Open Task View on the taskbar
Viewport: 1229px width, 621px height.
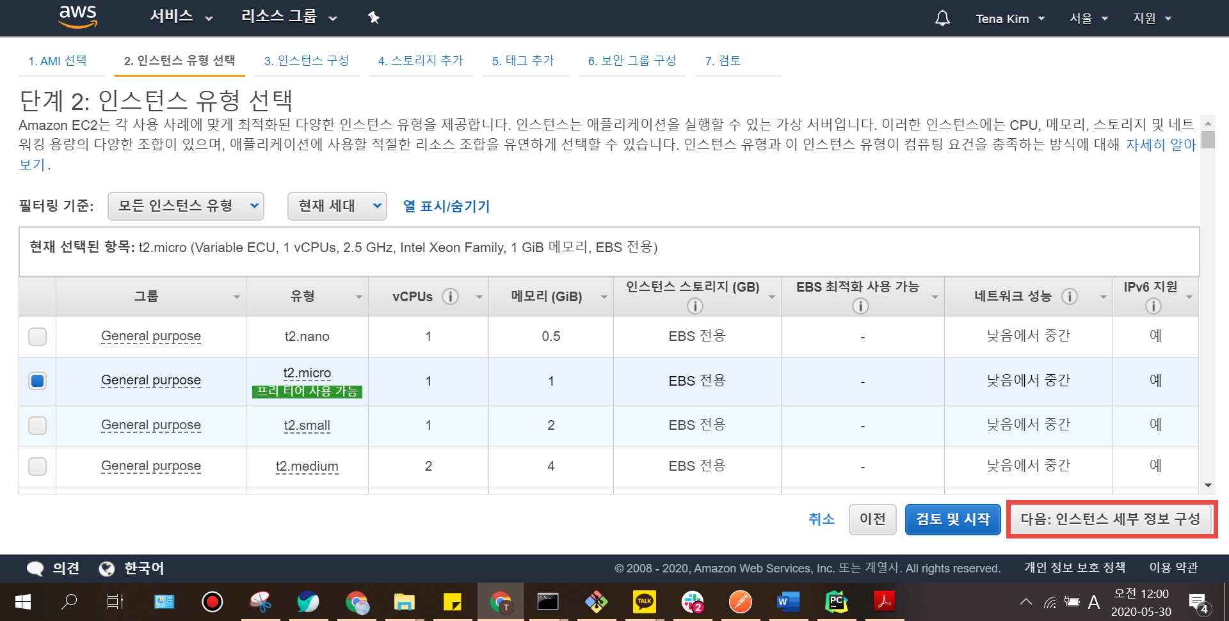pos(115,602)
